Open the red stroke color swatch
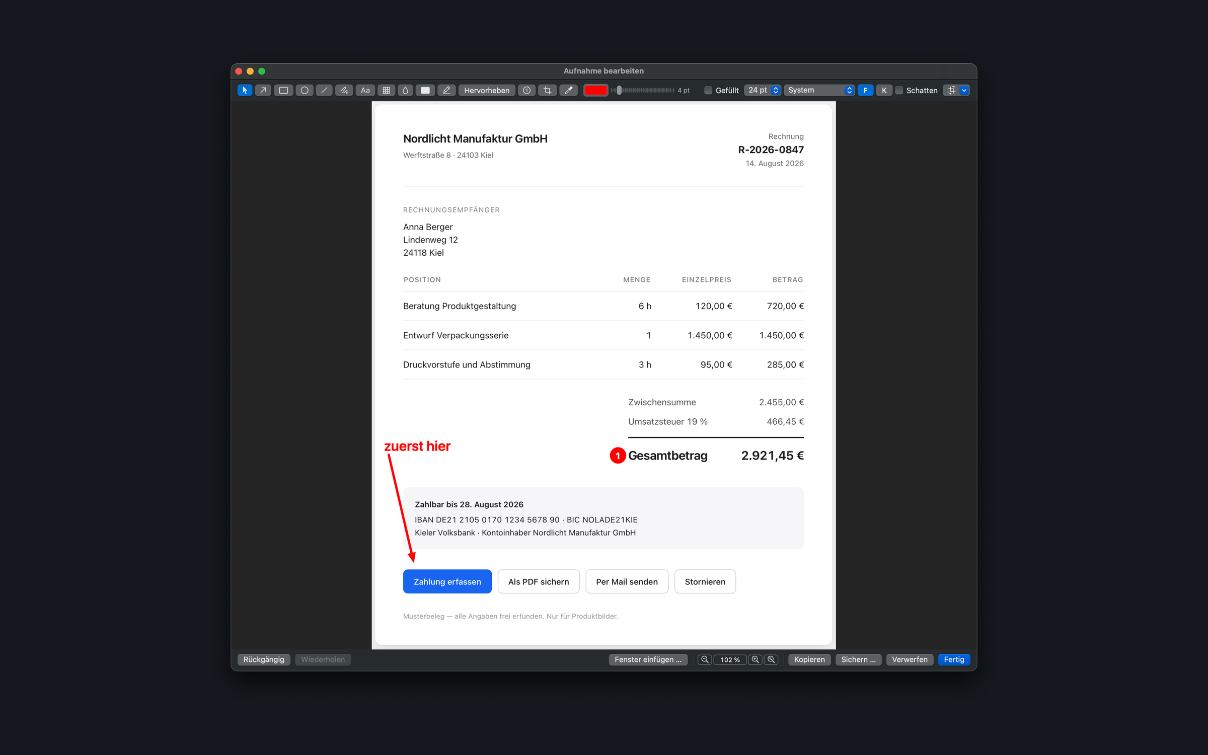Image resolution: width=1208 pixels, height=755 pixels. click(595, 91)
